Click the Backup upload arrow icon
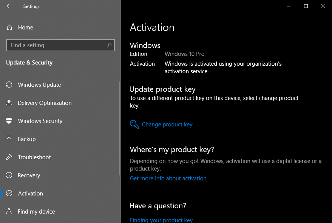Image resolution: width=332 pixels, height=223 pixels. pyautogui.click(x=9, y=139)
